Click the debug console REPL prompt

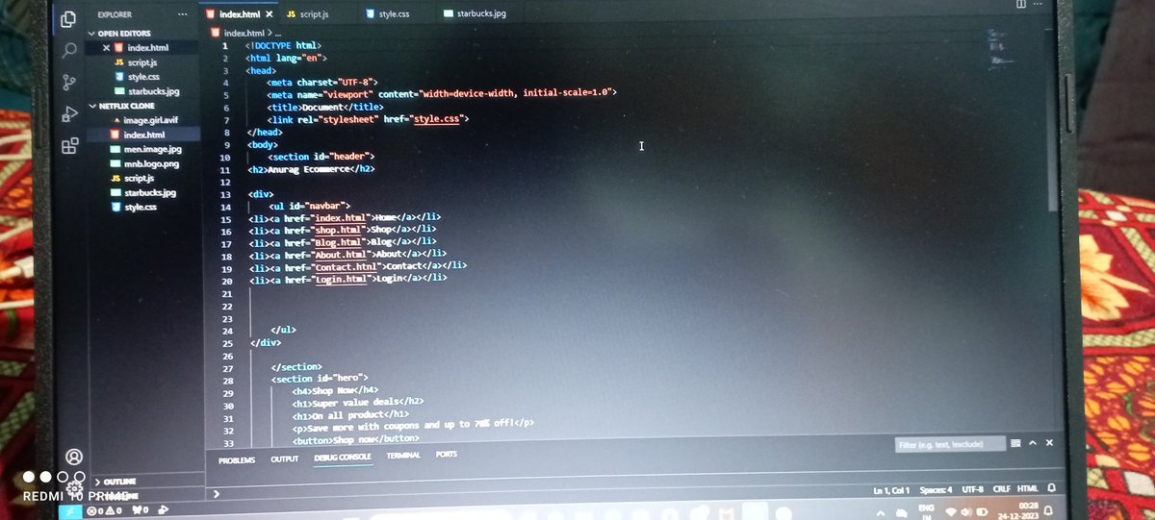(218, 493)
